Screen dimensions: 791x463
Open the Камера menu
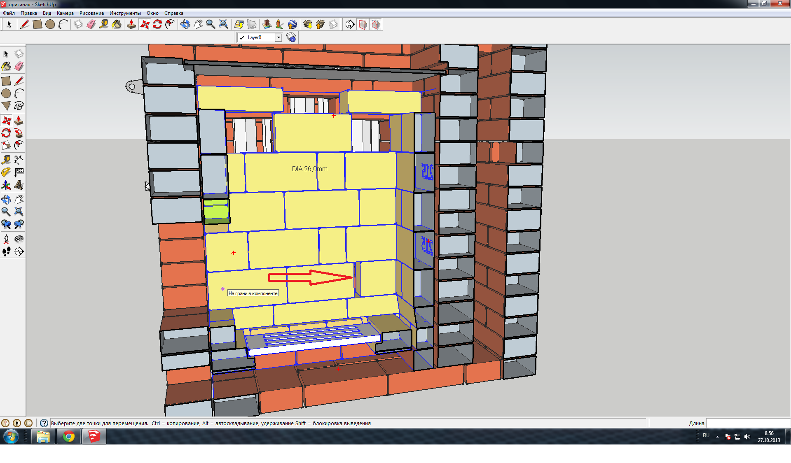click(x=65, y=13)
